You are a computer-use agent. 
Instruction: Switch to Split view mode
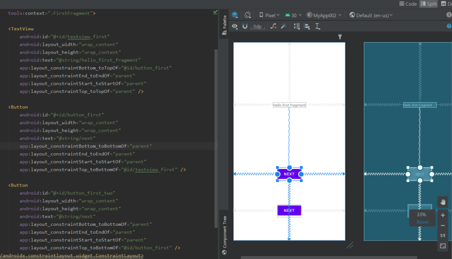pos(429,4)
